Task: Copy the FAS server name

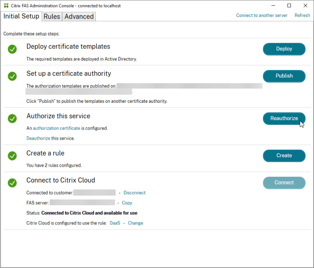Action: 127,203
